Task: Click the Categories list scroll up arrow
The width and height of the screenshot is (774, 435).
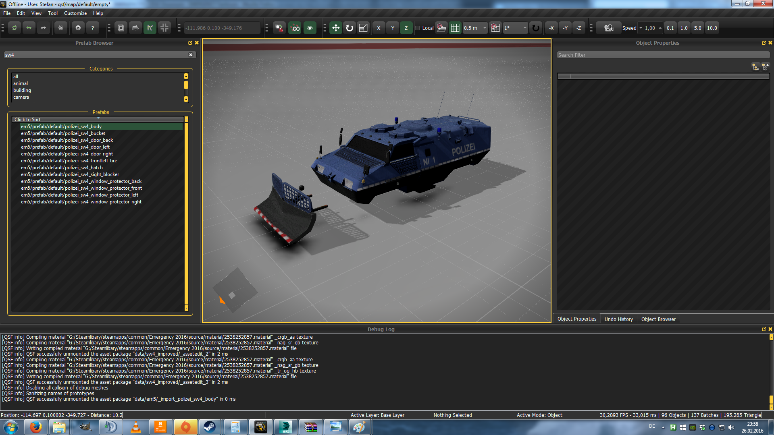Action: tap(186, 76)
